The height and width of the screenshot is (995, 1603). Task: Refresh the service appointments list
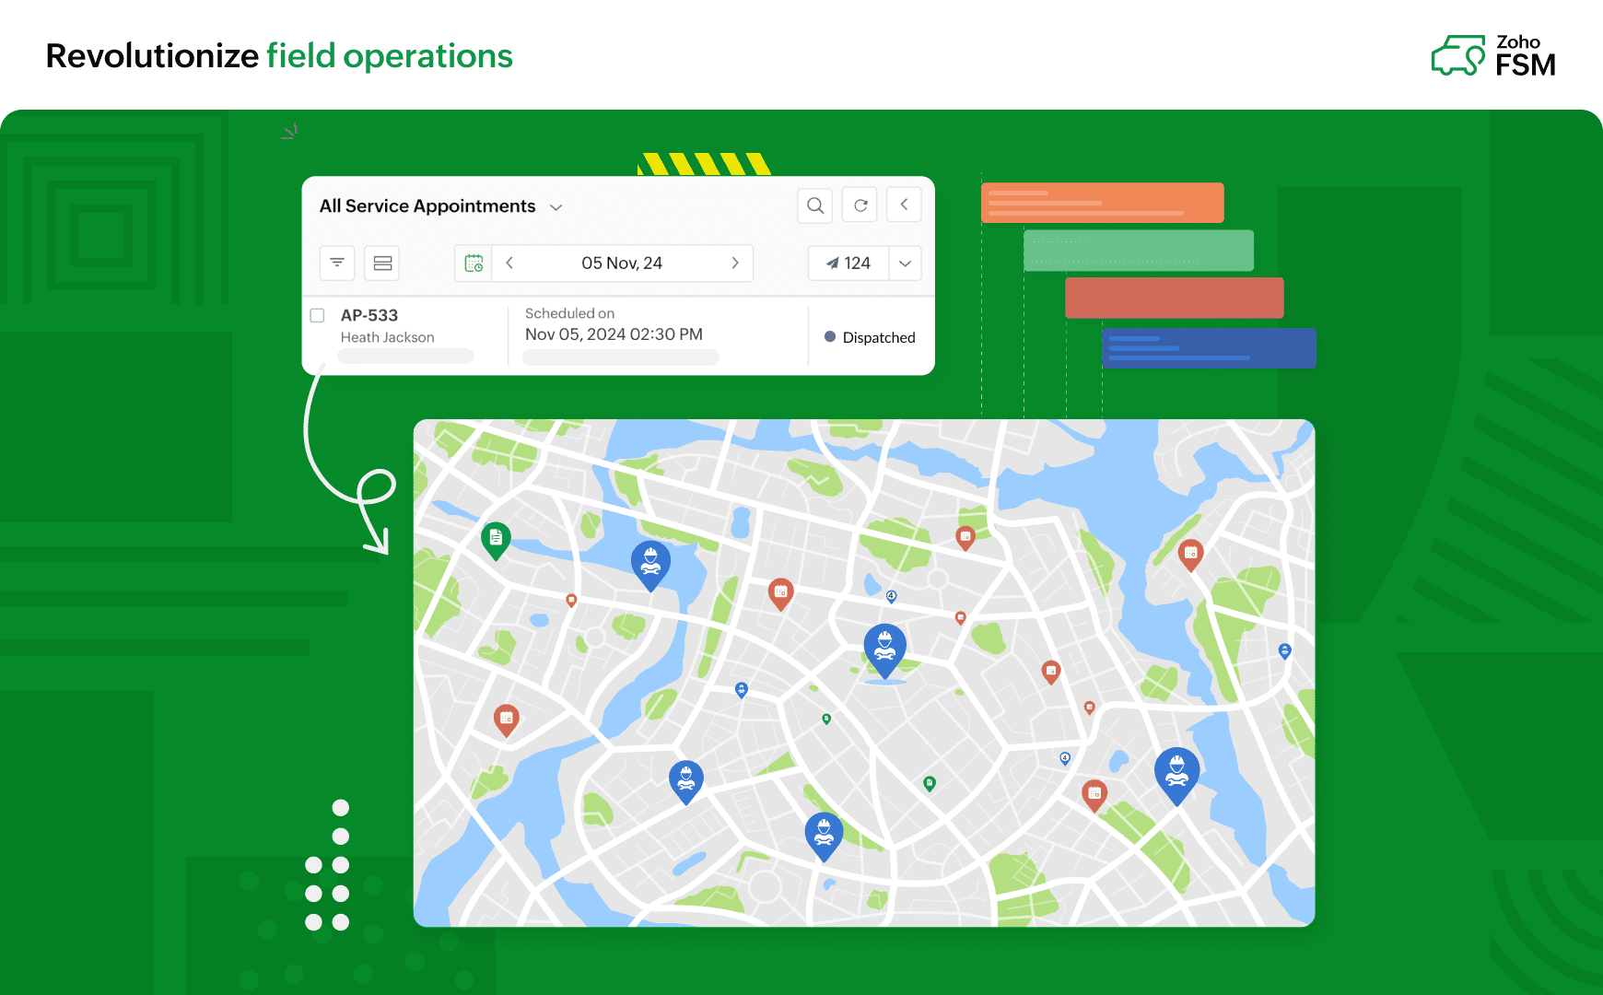pos(859,205)
